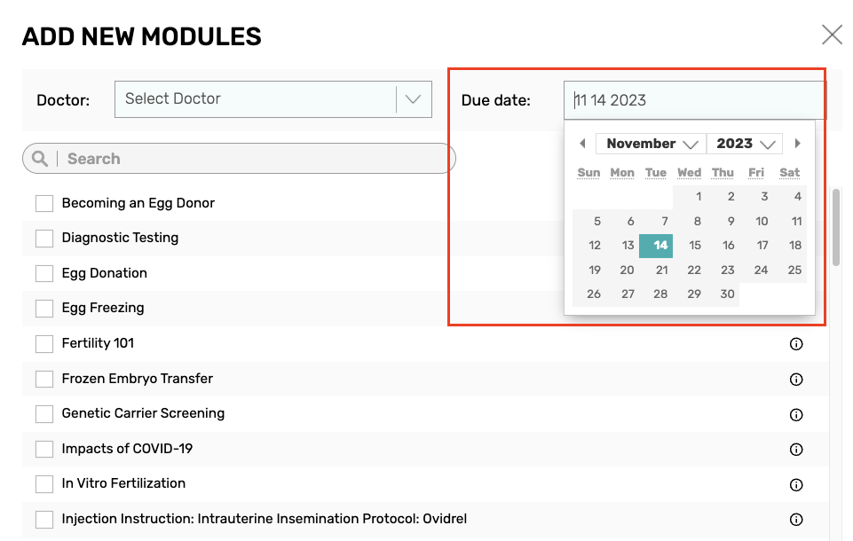
Task: Select November 23 on the calendar
Action: point(728,270)
